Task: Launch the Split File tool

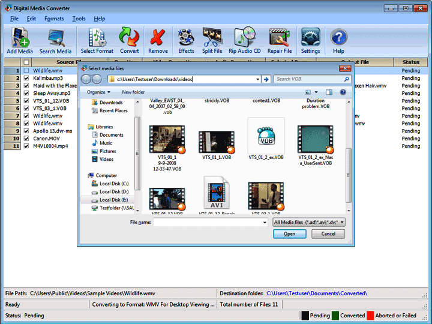Action: (x=212, y=41)
